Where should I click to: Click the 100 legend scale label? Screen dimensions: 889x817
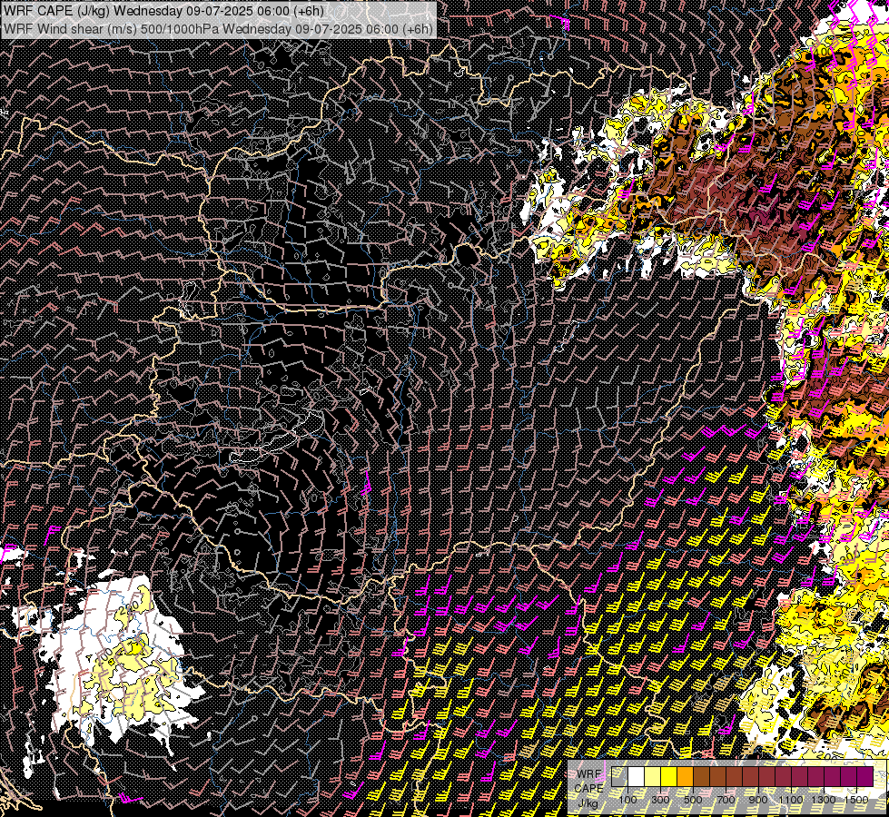[627, 800]
